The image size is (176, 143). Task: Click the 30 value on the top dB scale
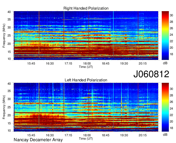click(171, 15)
